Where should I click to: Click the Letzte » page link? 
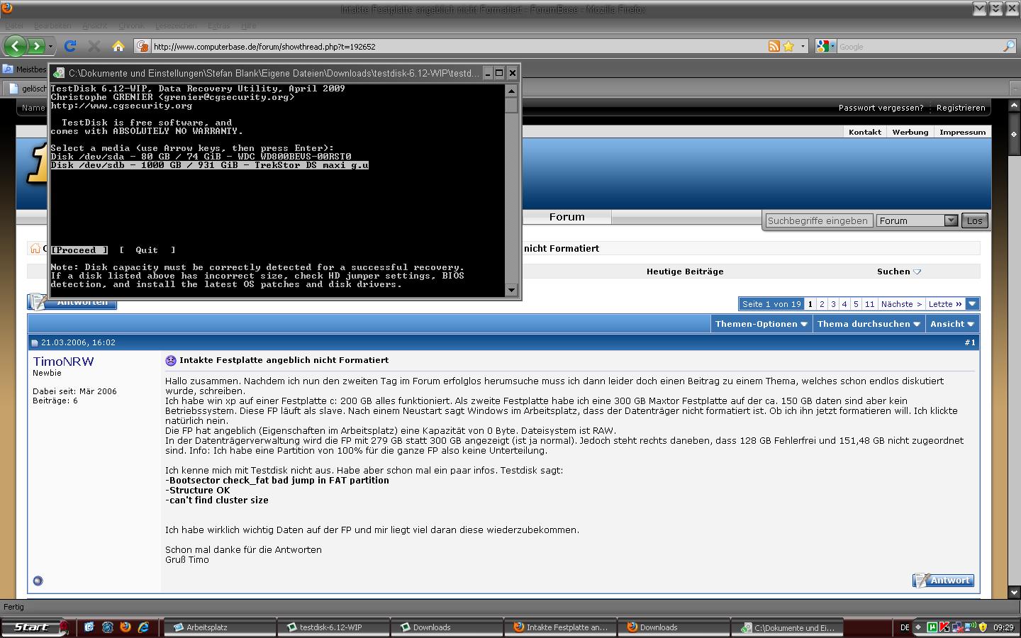click(x=945, y=304)
